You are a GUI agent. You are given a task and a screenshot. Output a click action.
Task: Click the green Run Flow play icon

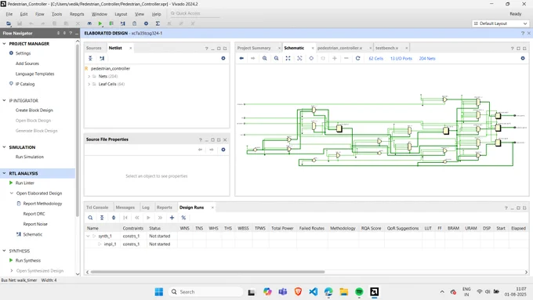[100, 23]
